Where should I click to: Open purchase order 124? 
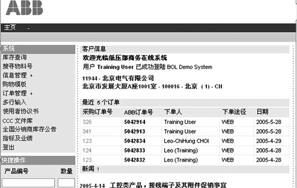coord(87,151)
